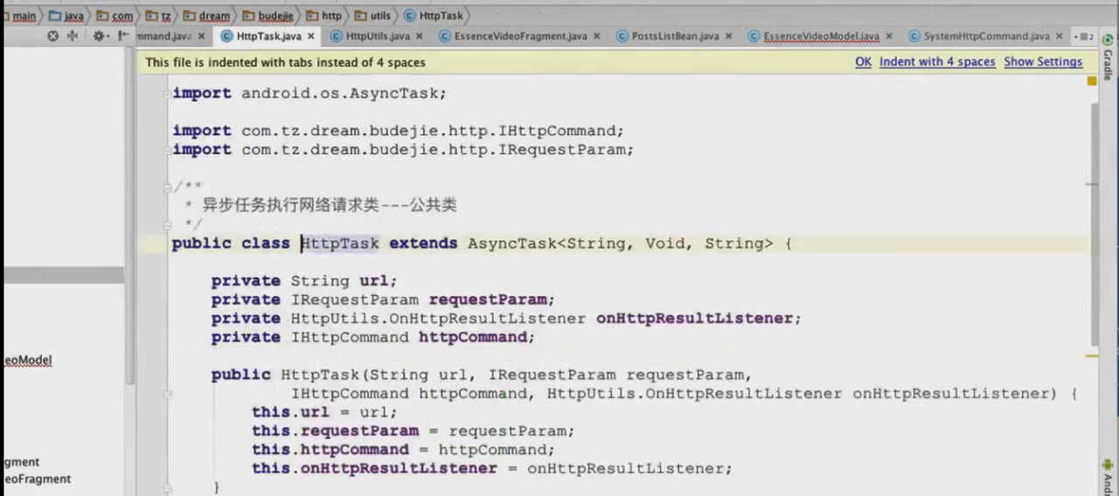The width and height of the screenshot is (1119, 496).
Task: Click this.onHttpResultListener assignment line
Action: pos(492,469)
